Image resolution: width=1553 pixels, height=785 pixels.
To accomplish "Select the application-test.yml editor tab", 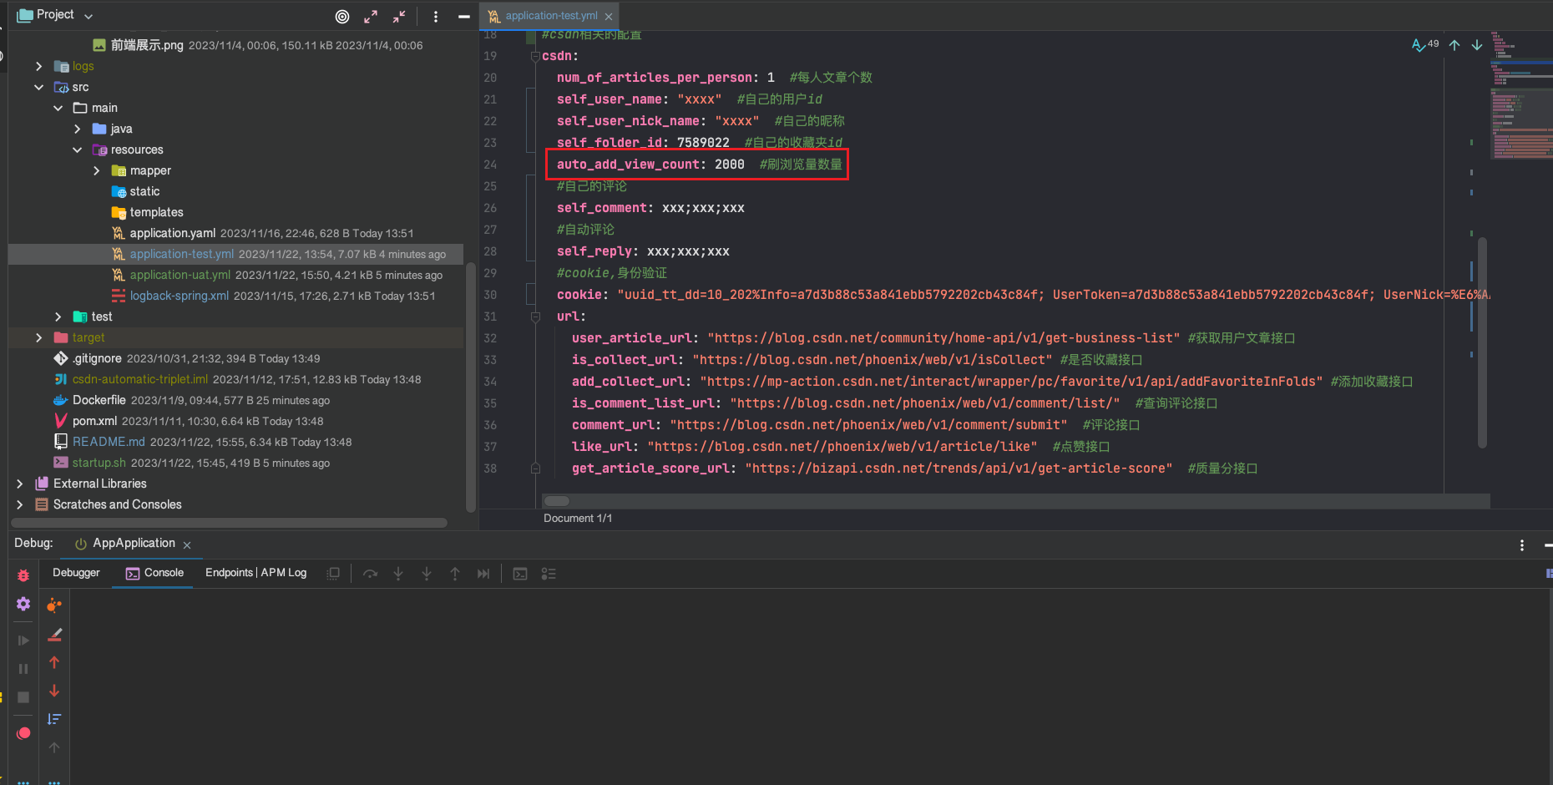I will pos(551,16).
